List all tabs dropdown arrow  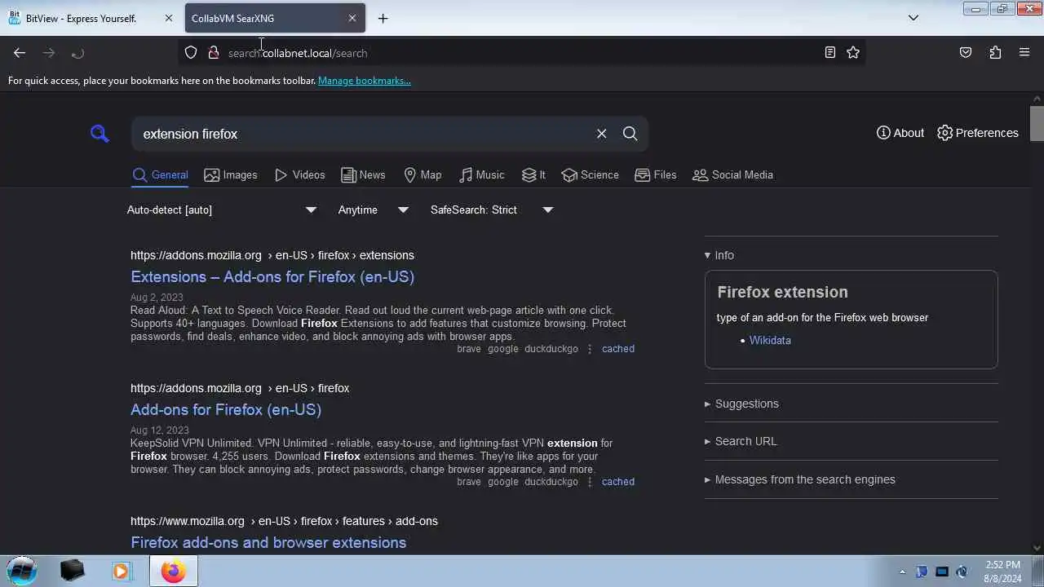(x=913, y=18)
